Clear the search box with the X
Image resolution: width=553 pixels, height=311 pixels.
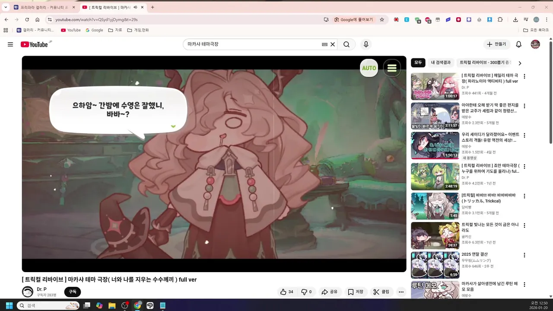pos(333,44)
